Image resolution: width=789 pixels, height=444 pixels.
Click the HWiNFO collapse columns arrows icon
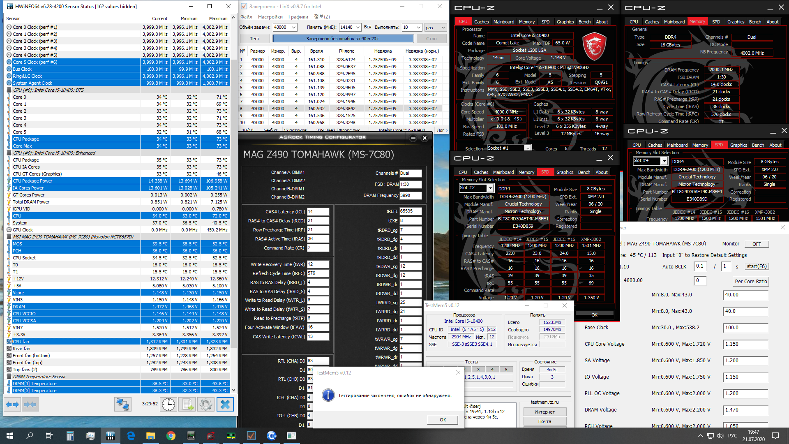pyautogui.click(x=30, y=405)
